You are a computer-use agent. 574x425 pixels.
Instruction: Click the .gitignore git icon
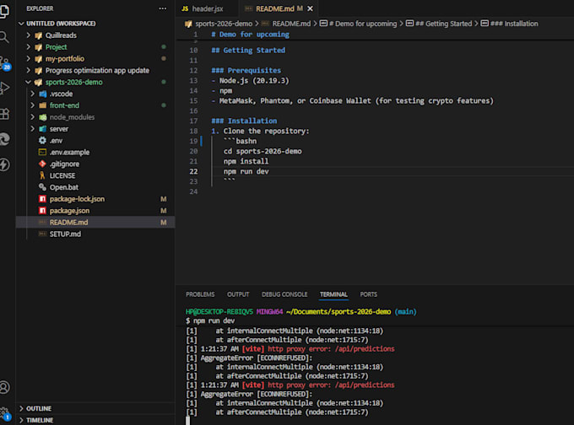[x=42, y=164]
